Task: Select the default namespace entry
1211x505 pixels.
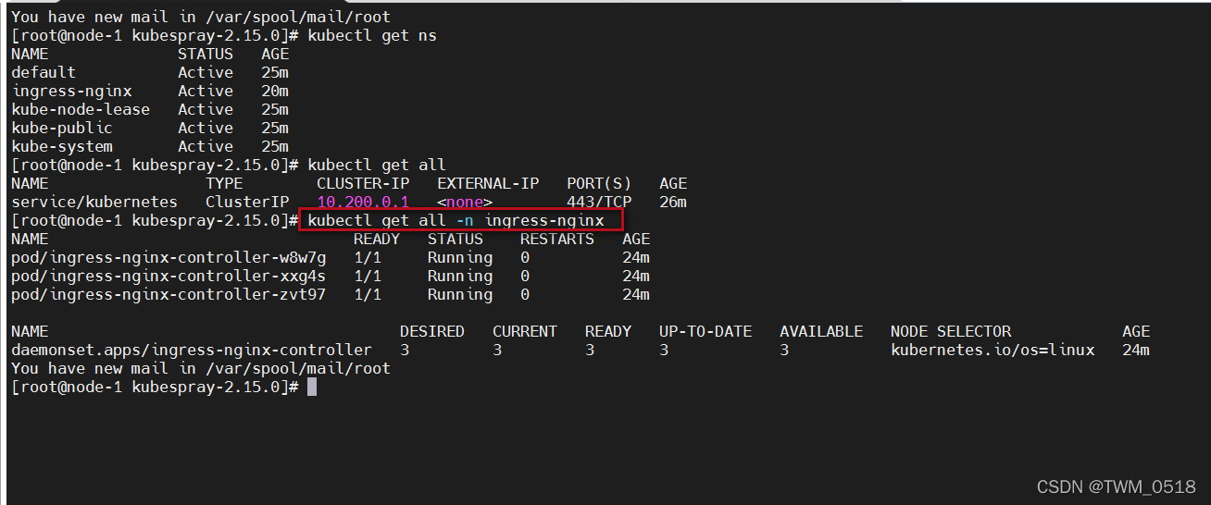Action: pos(44,72)
